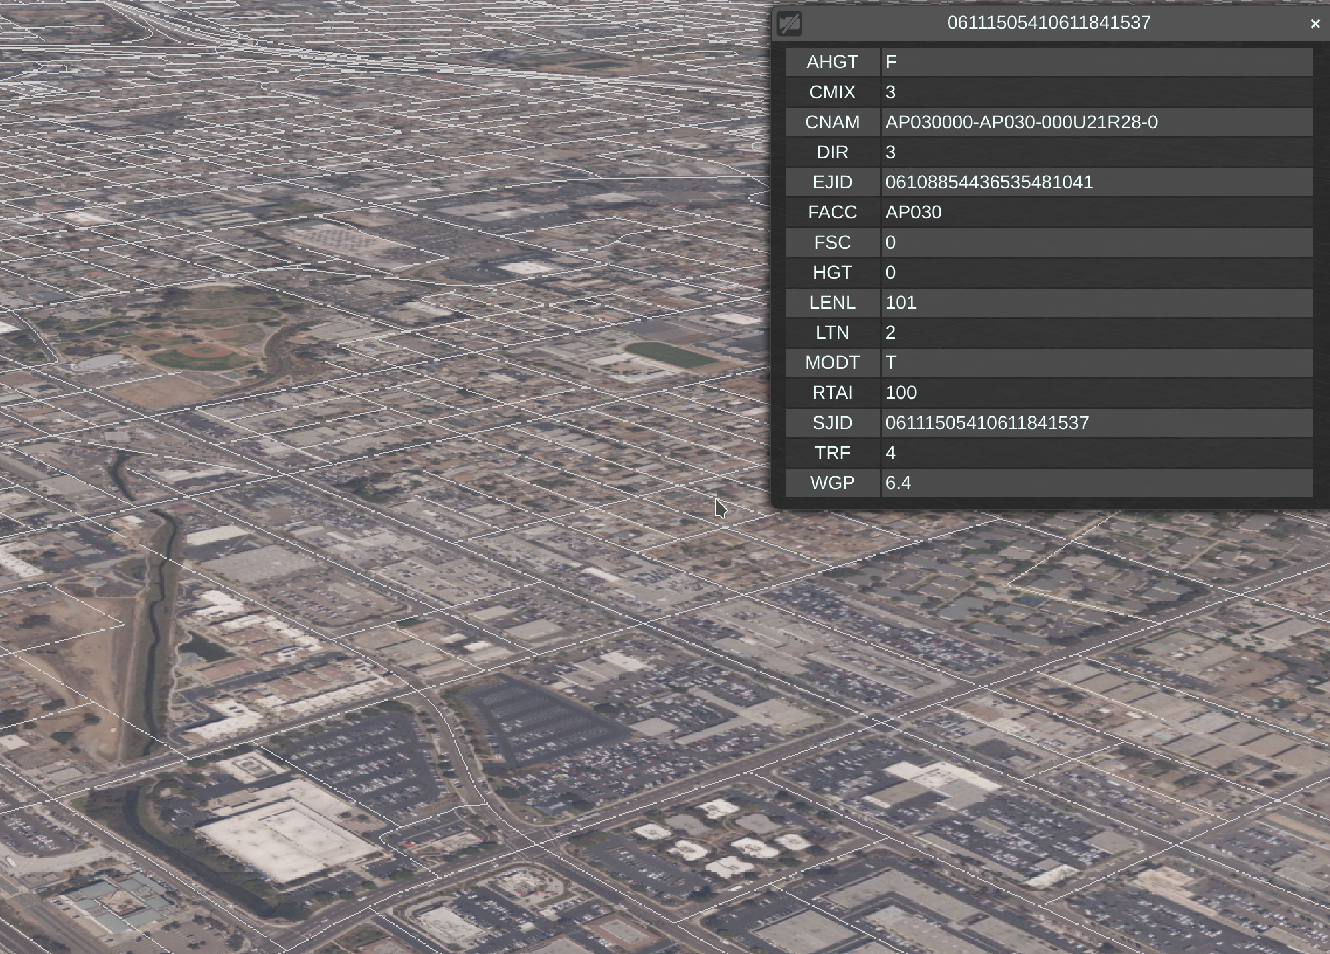Click the FSC attribute label
The width and height of the screenshot is (1330, 954).
(832, 243)
